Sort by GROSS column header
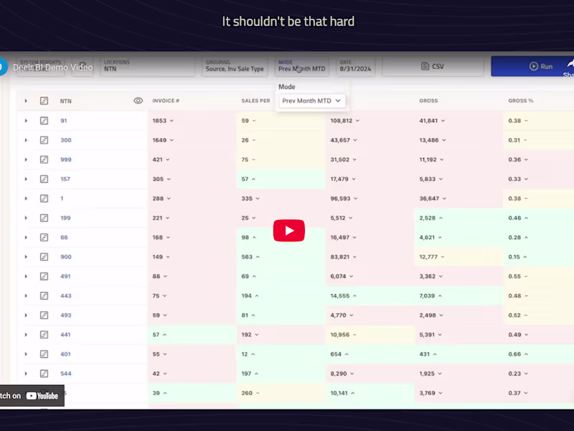Viewport: 574px width, 431px height. (x=428, y=101)
